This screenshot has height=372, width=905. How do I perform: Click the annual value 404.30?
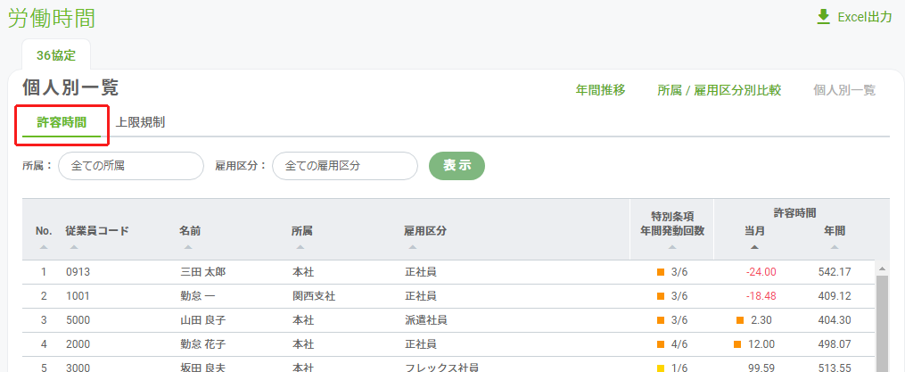click(835, 320)
